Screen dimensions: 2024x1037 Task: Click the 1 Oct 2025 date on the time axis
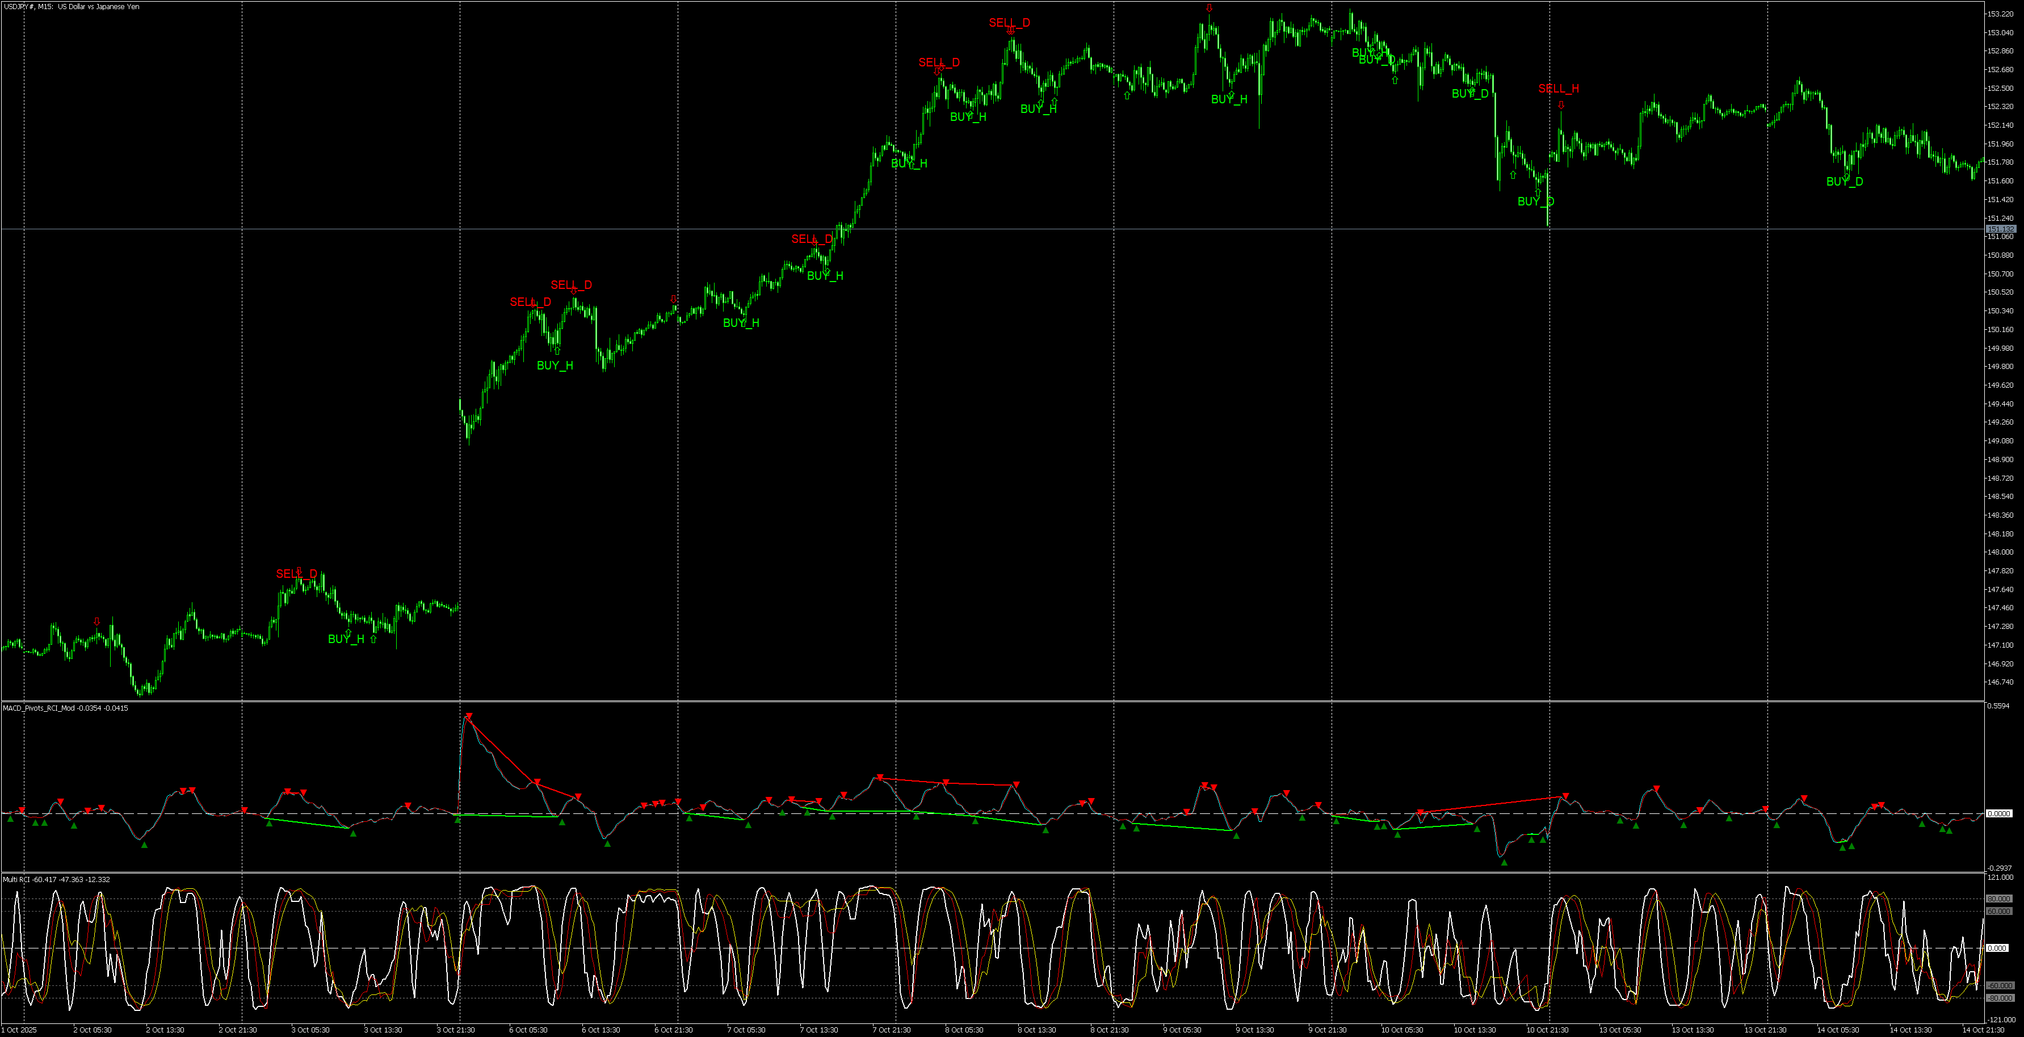tap(20, 1030)
